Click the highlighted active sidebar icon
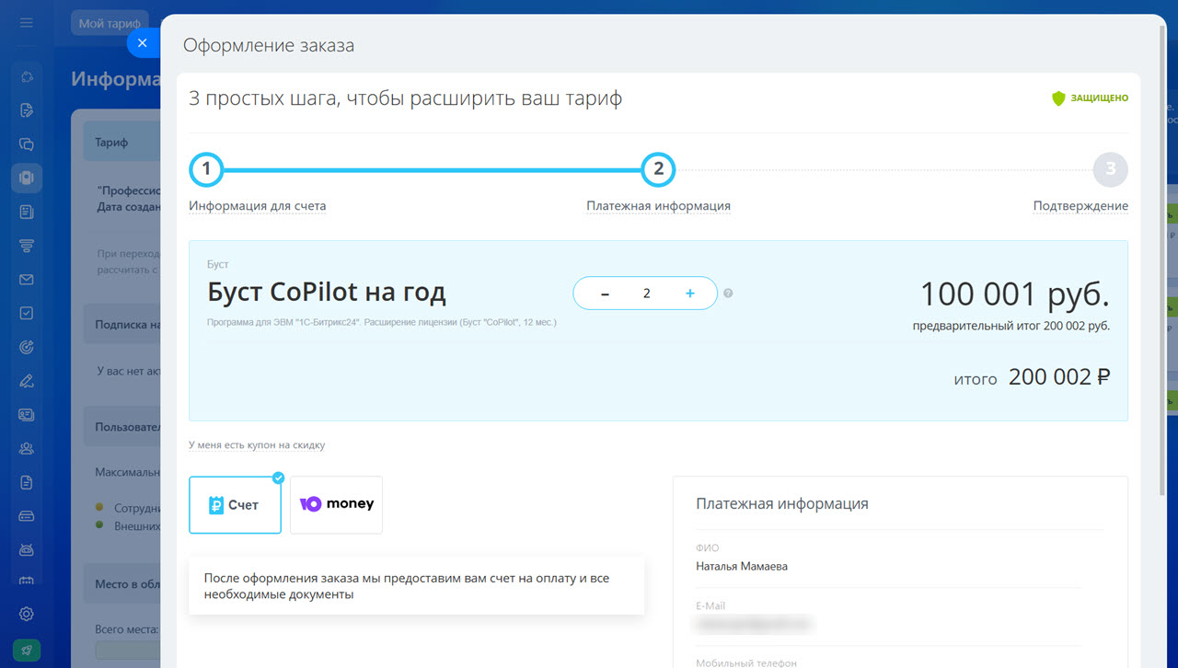 click(27, 178)
